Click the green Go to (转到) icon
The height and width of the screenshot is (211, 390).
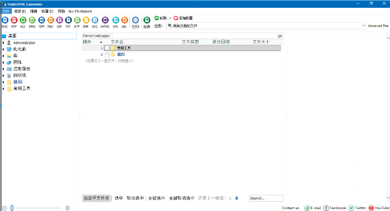(x=157, y=18)
